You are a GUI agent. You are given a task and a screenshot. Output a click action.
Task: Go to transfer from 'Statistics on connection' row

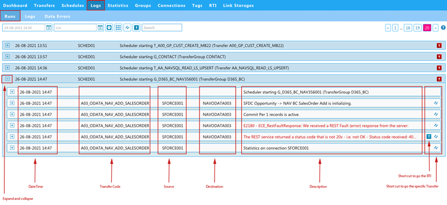tap(436, 148)
